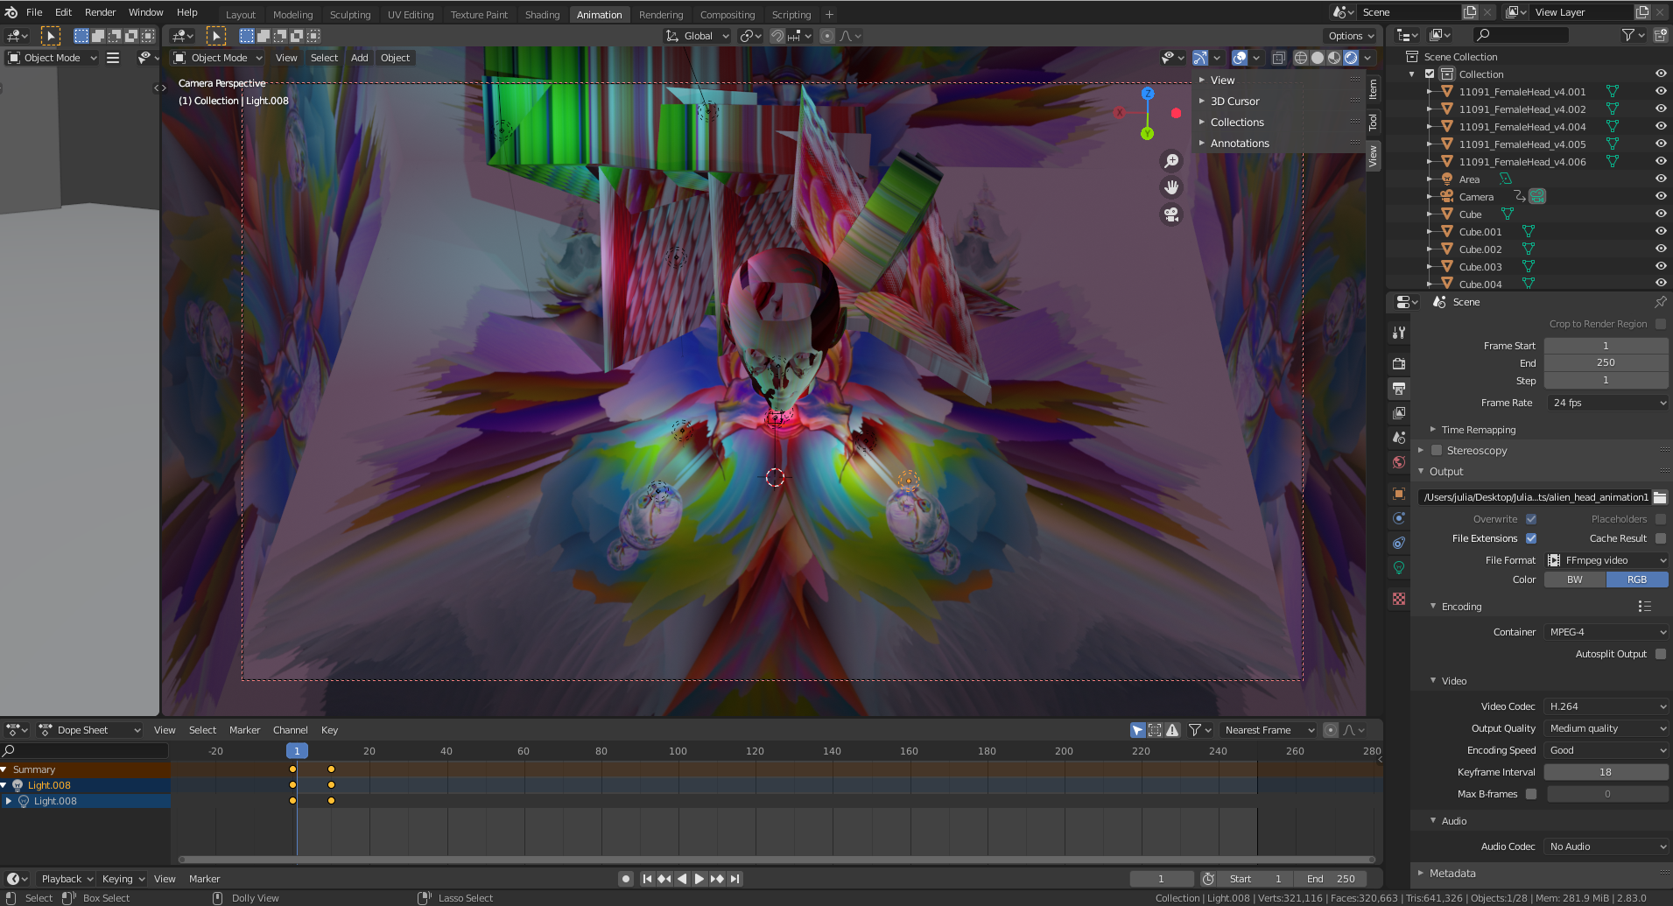The width and height of the screenshot is (1673, 906).
Task: Switch to material preview shading
Action: pos(1334,58)
